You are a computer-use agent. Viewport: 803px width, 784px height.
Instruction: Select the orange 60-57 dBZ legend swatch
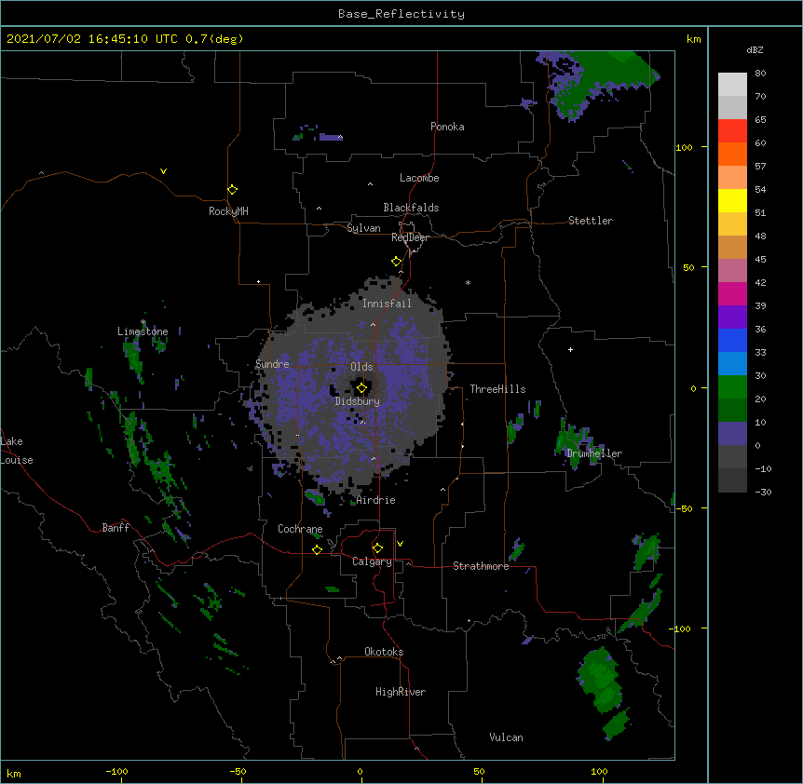coord(732,155)
